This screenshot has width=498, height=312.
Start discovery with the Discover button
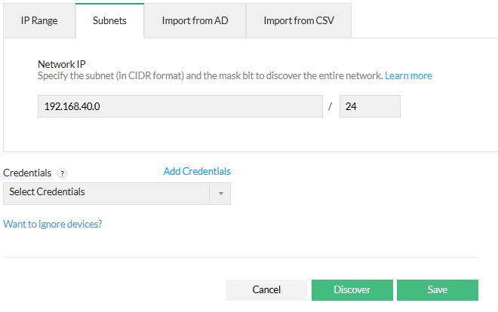352,290
